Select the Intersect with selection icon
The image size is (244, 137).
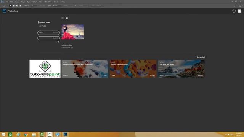coord(20,6)
